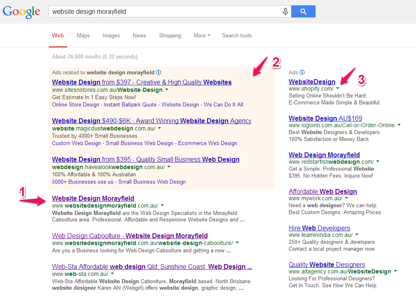
Task: Open 'Web Design Morayfield' sidebar ad
Action: 324,155
